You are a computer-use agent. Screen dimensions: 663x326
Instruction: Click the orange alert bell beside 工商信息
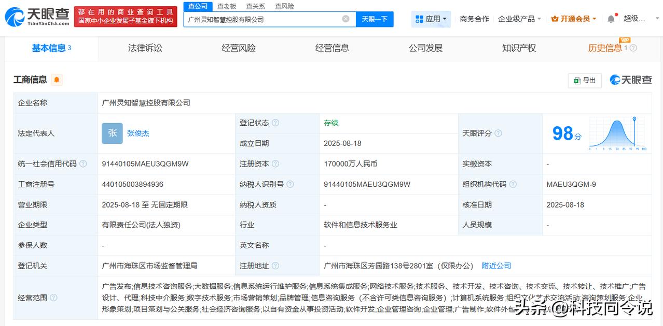(57, 80)
